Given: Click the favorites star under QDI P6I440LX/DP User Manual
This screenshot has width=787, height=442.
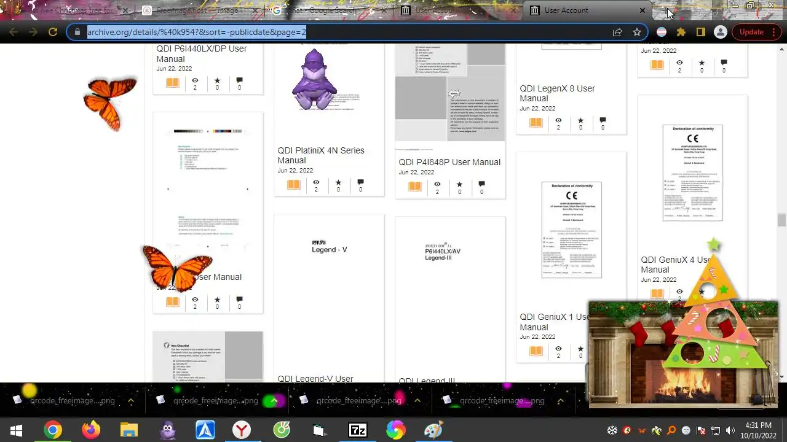Looking at the screenshot, I should [x=217, y=80].
